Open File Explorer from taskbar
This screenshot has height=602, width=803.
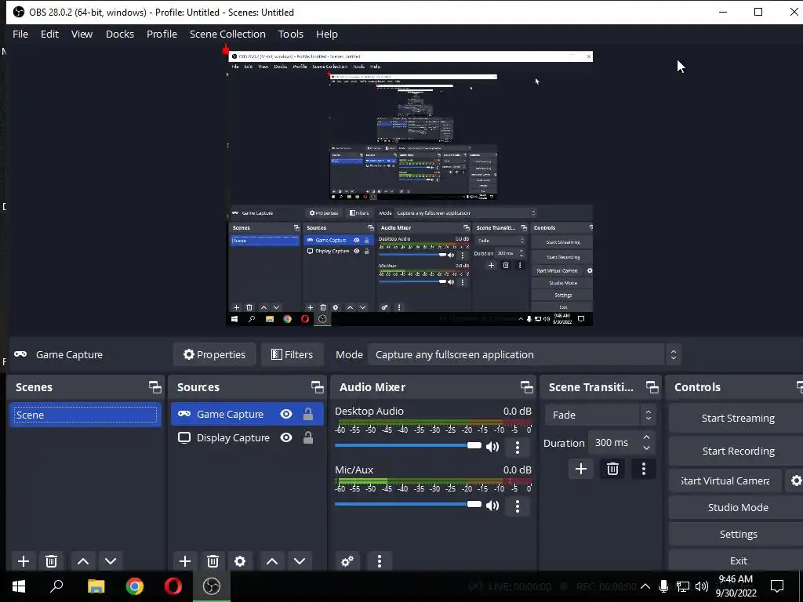click(x=96, y=586)
